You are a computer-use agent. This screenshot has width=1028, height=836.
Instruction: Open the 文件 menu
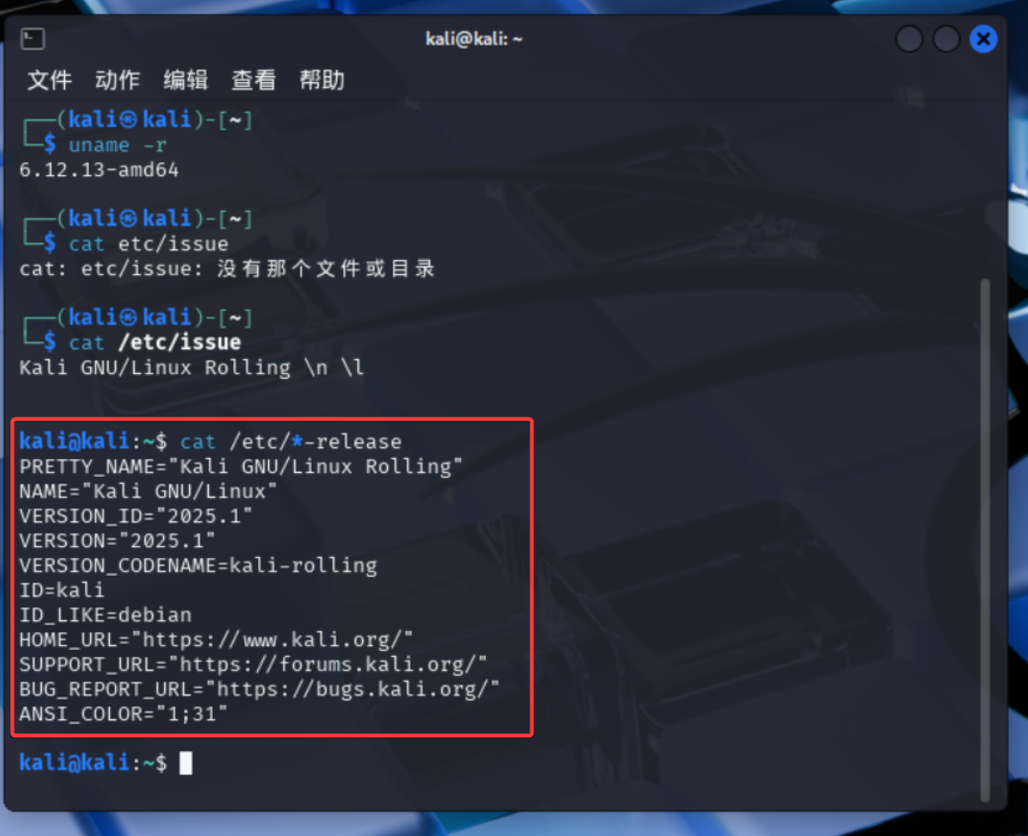click(49, 80)
